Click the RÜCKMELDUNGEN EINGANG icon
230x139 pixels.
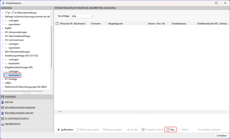click(3, 108)
